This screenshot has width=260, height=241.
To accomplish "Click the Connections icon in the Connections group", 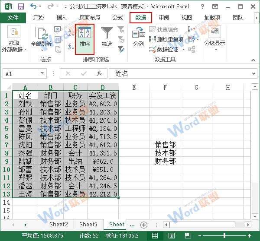I will click(58, 29).
